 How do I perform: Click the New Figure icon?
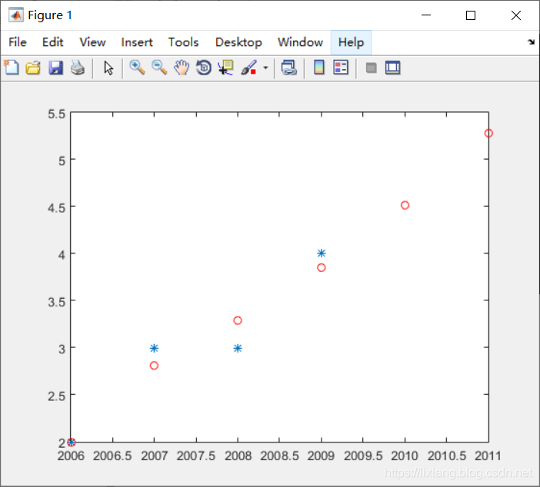[x=12, y=68]
